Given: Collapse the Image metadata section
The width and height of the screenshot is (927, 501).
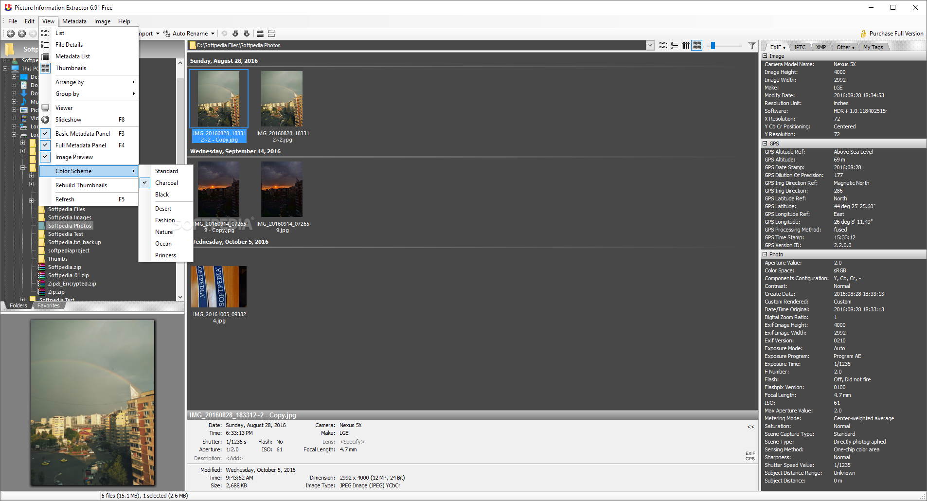Looking at the screenshot, I should tap(765, 56).
